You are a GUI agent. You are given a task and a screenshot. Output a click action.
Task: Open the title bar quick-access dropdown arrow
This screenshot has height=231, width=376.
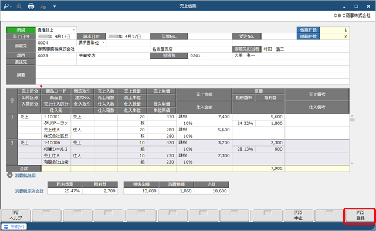(55, 6)
